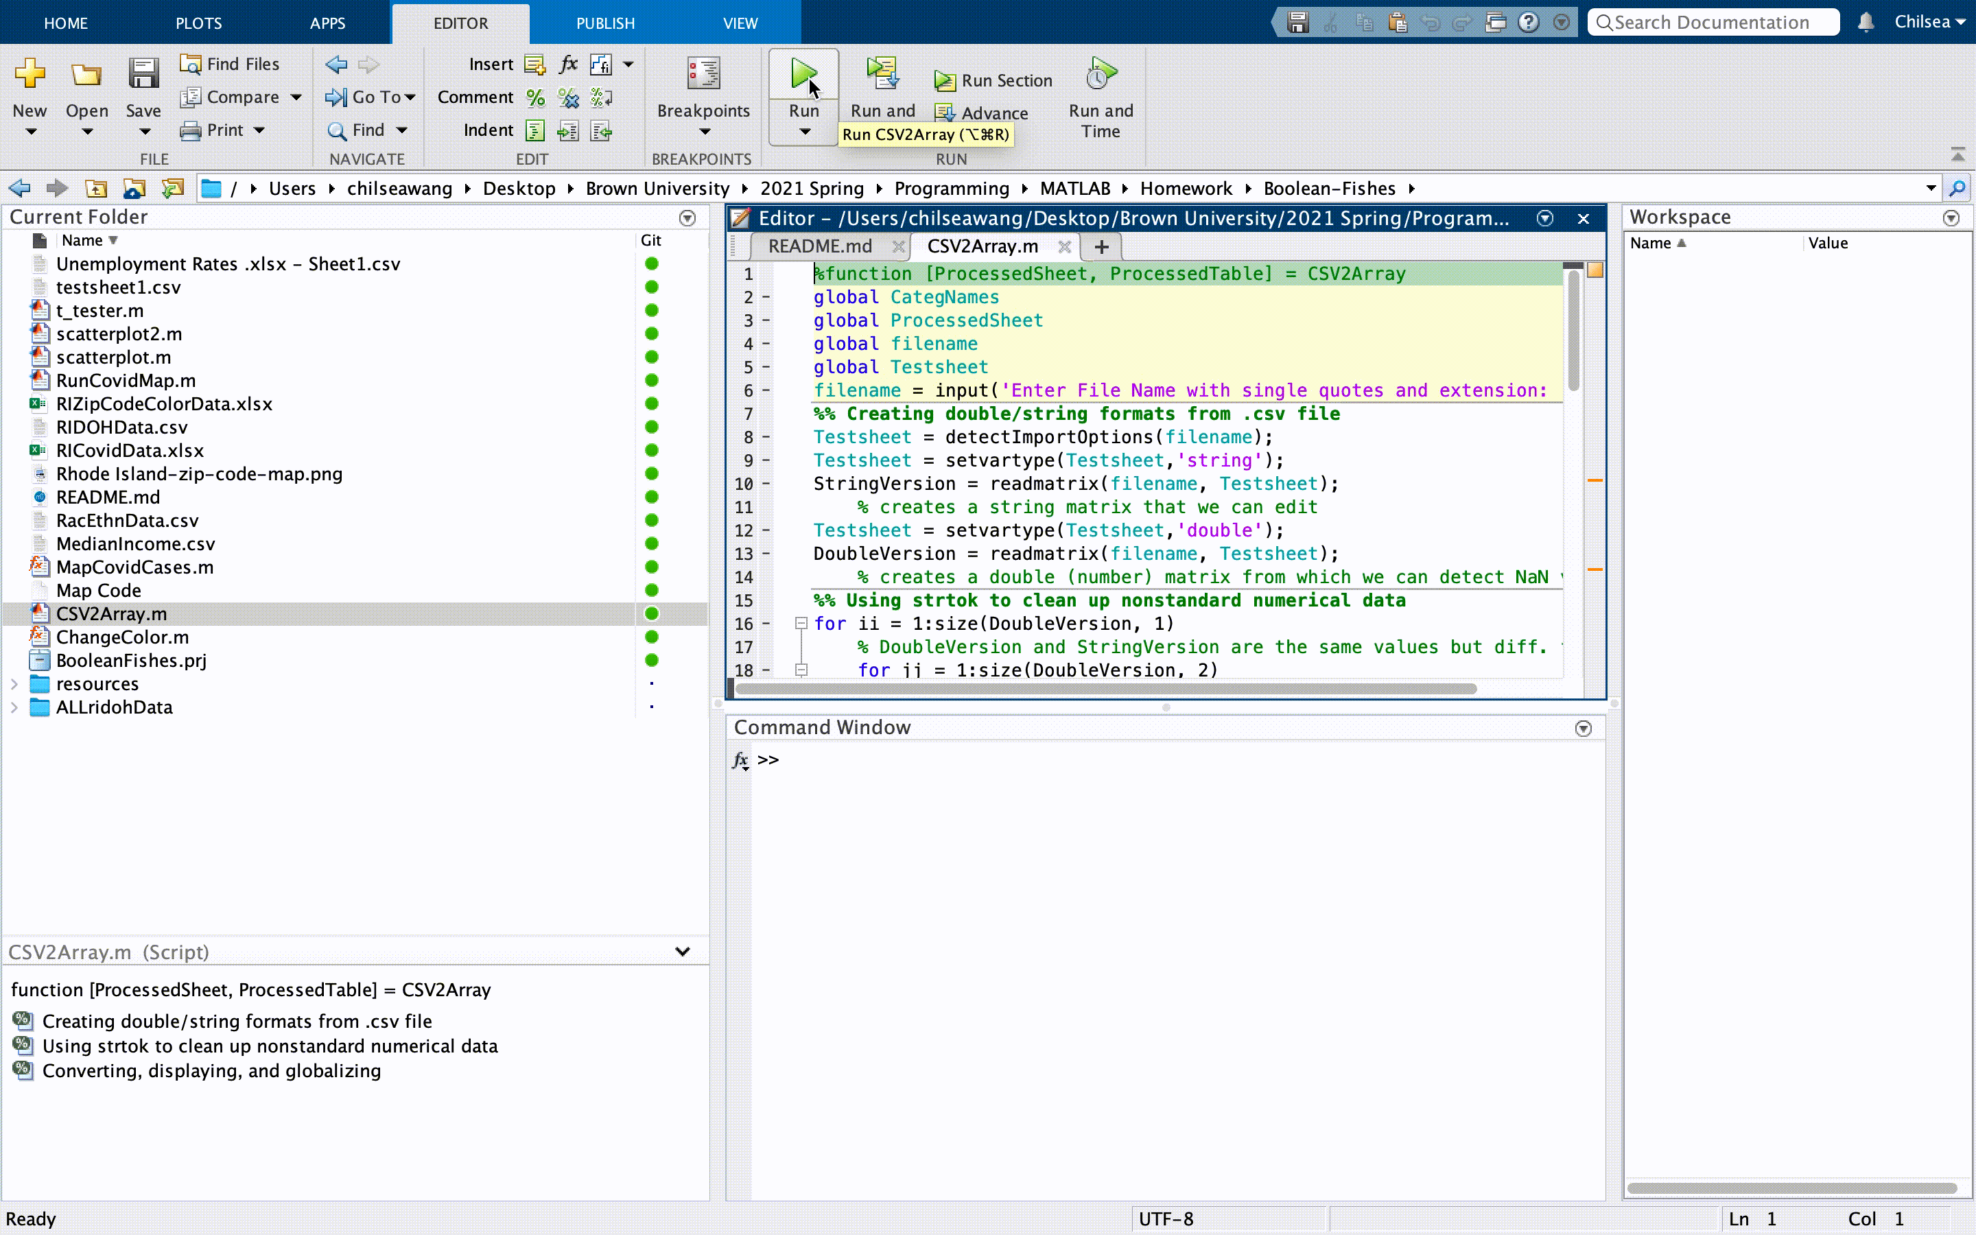Image resolution: width=1976 pixels, height=1235 pixels.
Task: Switch to the README.md editor tab
Action: pyautogui.click(x=820, y=246)
